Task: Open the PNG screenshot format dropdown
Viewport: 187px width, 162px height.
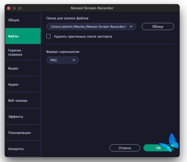Action: [x=63, y=60]
